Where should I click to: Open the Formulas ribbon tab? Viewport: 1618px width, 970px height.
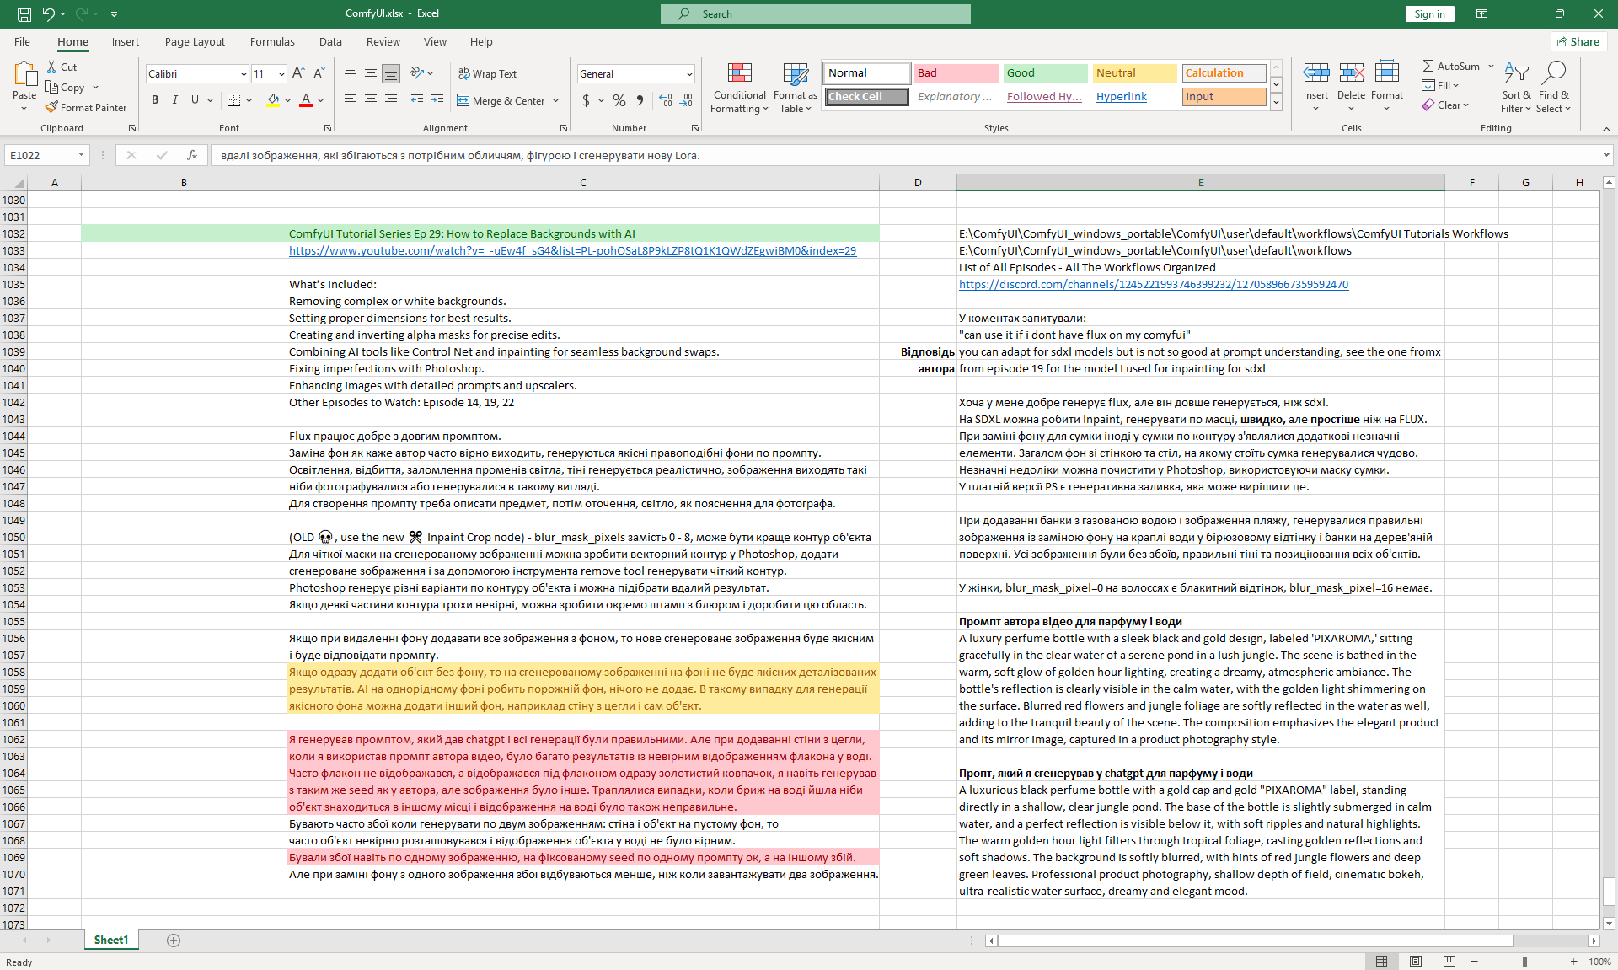(x=272, y=41)
